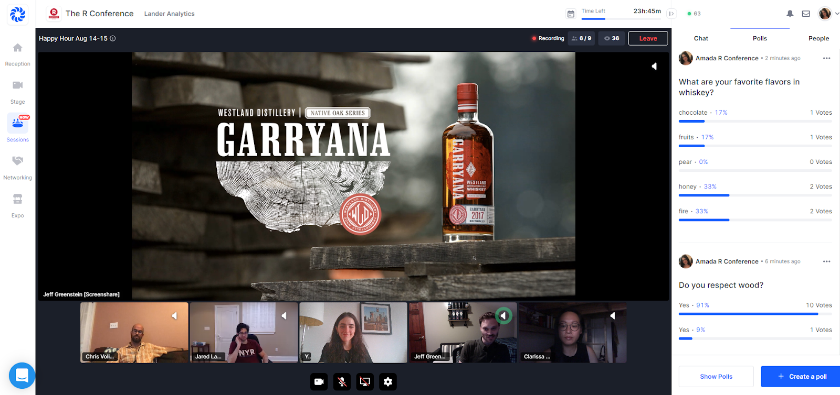The width and height of the screenshot is (840, 395).
Task: Open options for the respect wood poll
Action: [827, 261]
